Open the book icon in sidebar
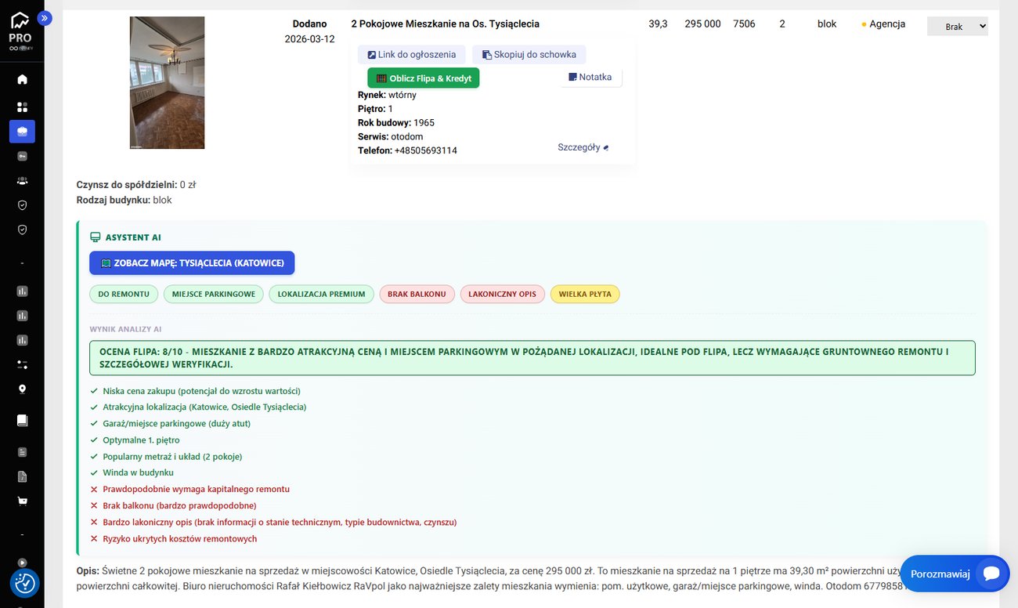The image size is (1018, 608). (x=22, y=420)
